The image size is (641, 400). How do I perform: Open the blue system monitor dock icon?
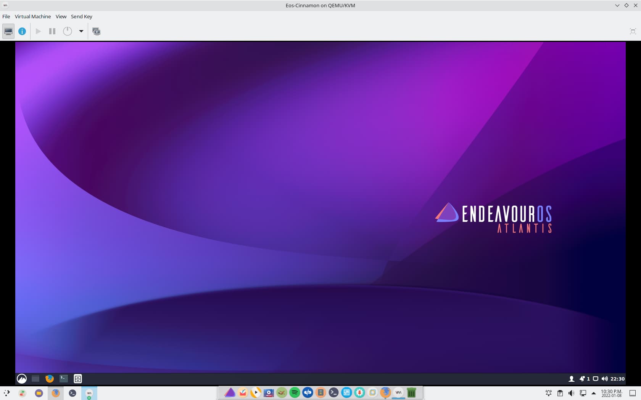coord(347,392)
